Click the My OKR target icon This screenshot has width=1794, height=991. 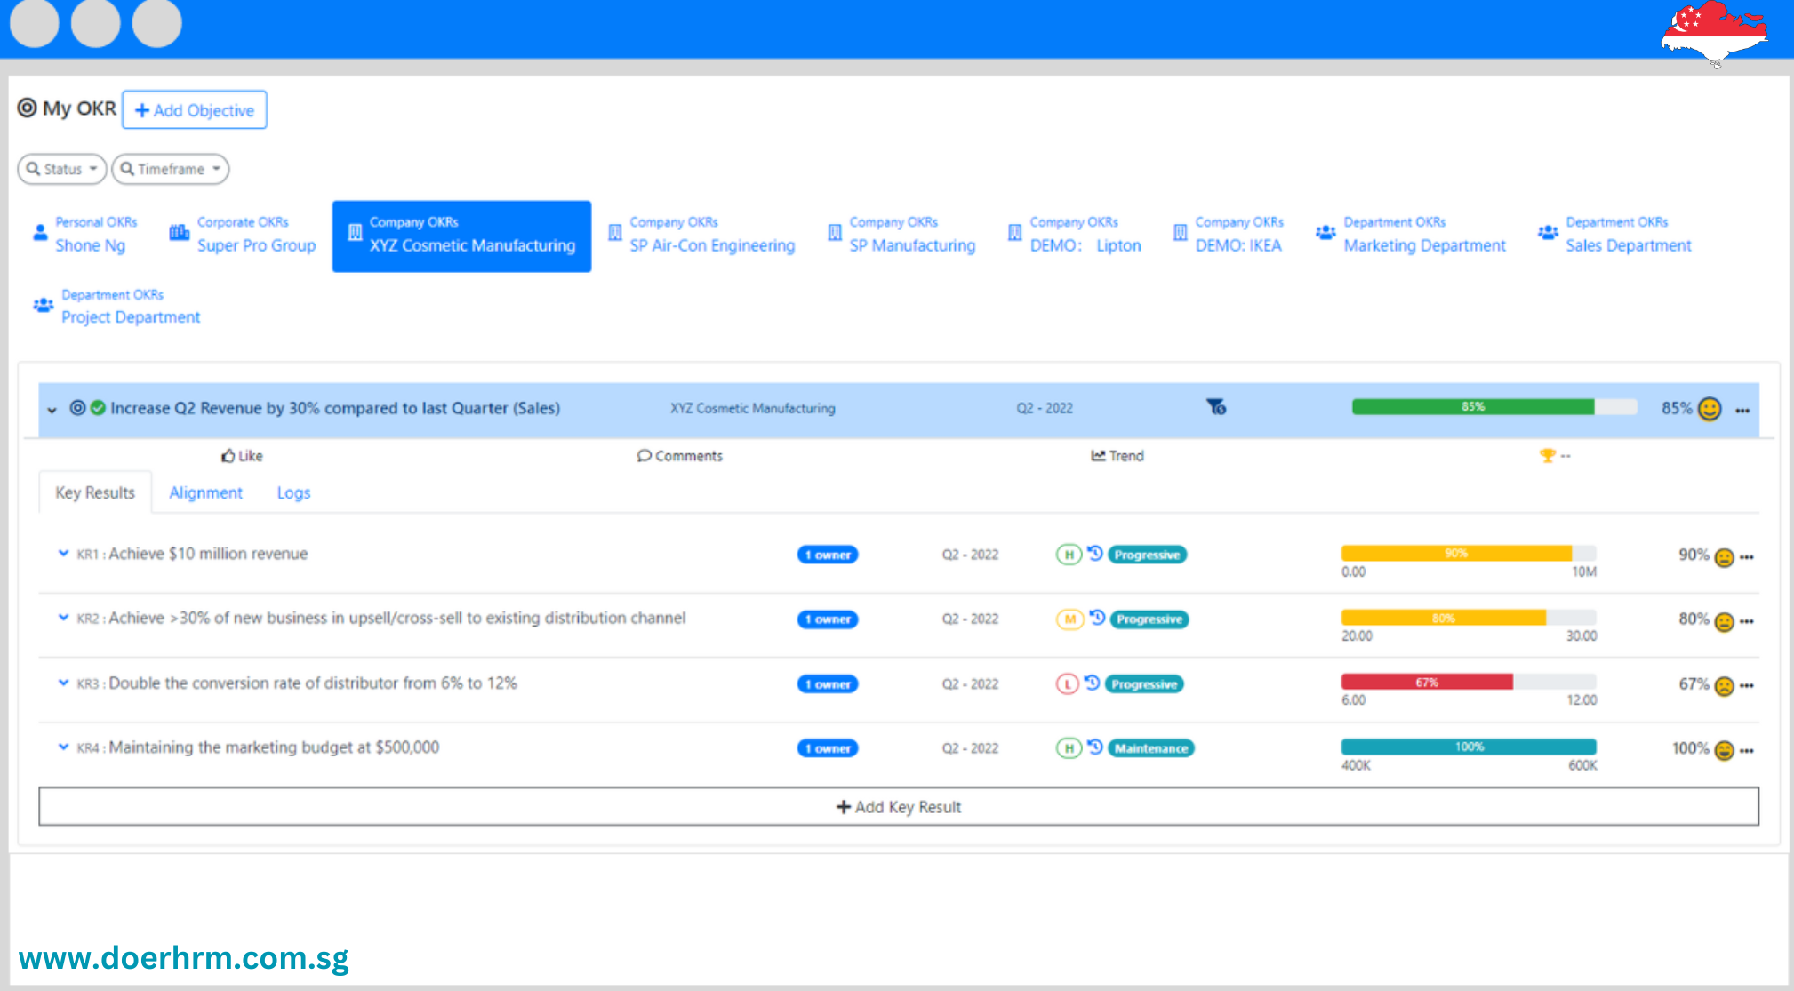click(x=28, y=108)
